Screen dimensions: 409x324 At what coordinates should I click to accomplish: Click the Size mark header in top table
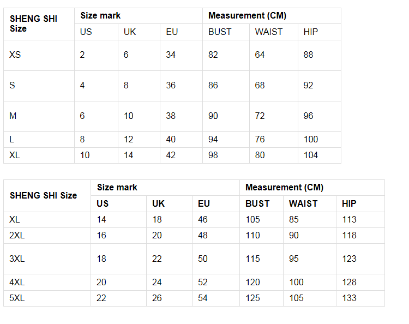pos(100,16)
